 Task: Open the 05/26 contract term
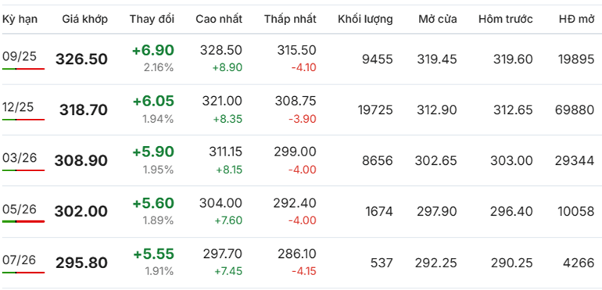20,209
